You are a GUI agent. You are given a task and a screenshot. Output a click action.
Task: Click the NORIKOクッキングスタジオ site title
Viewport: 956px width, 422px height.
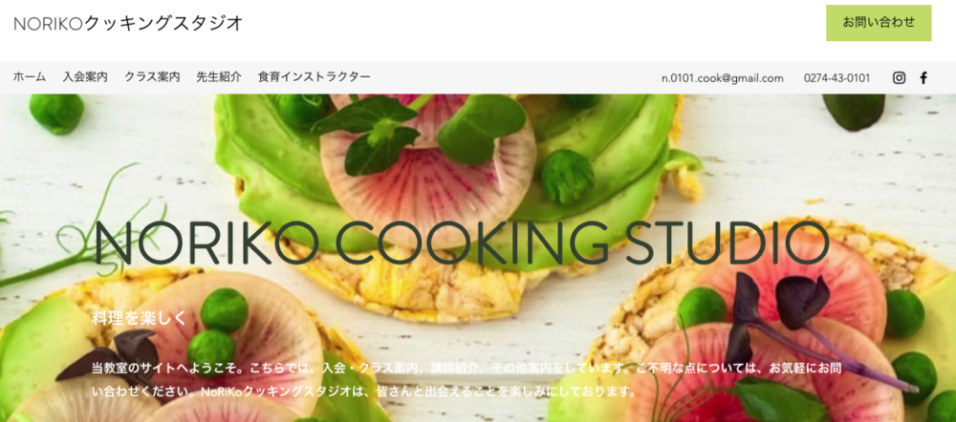tap(128, 23)
